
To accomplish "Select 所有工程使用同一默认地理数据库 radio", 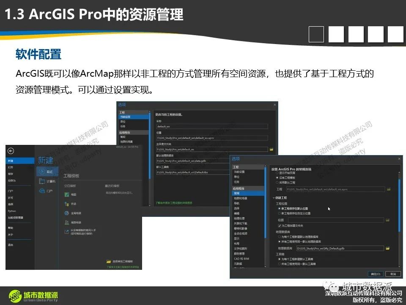I will pyautogui.click(x=279, y=241).
